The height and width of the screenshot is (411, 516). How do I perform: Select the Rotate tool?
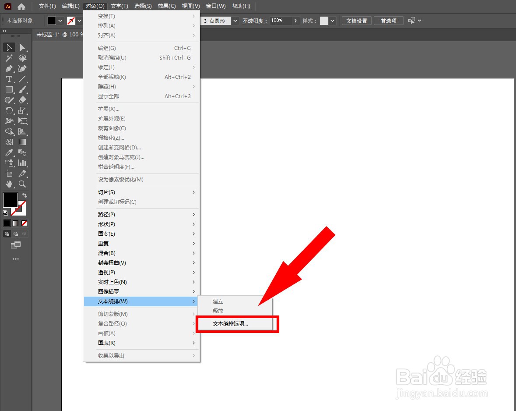pyautogui.click(x=9, y=110)
